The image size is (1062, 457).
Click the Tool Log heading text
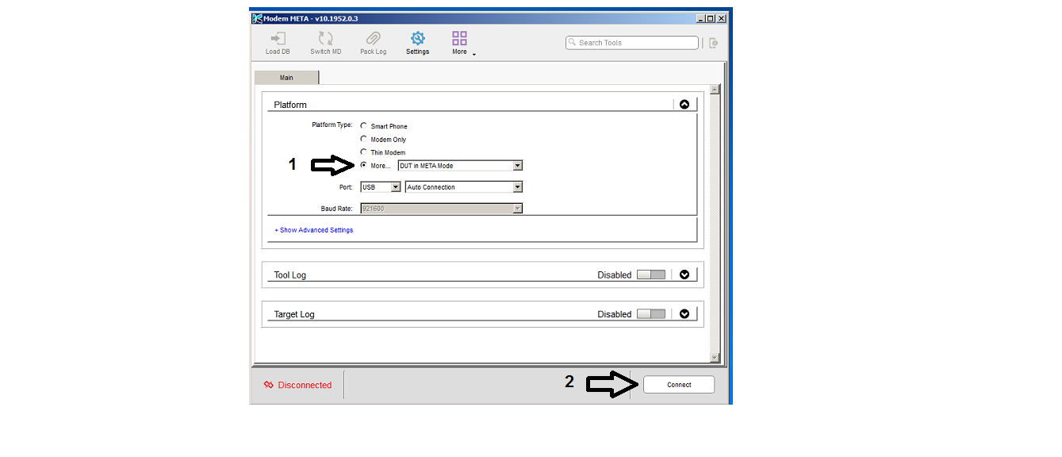[x=290, y=275]
